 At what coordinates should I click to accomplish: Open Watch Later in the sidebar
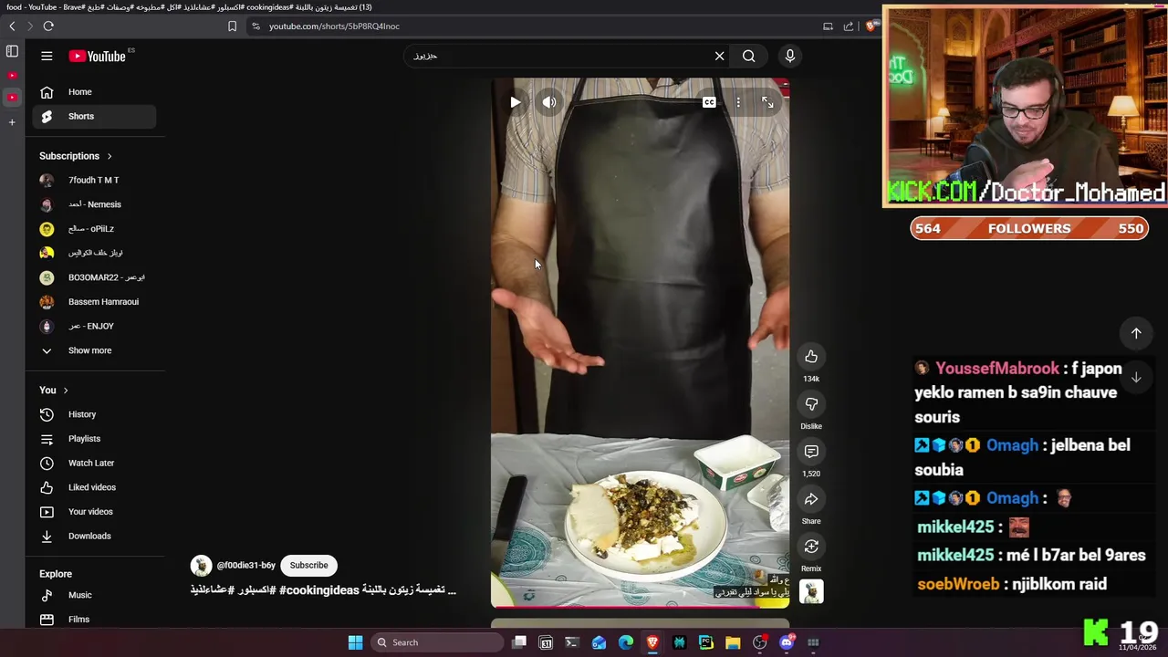(x=96, y=464)
